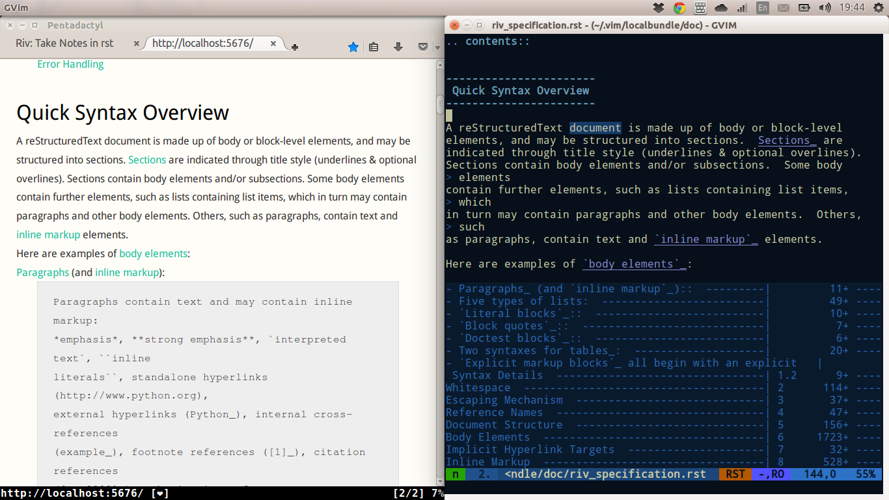Click the '`body elements`_' reference in GVIM
The height and width of the screenshot is (500, 889).
pos(635,264)
